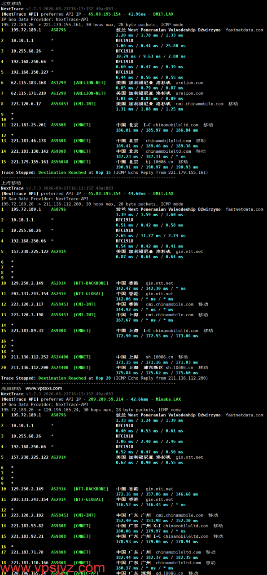Image resolution: width=267 pixels, height=575 pixels.
Task: Select hop IP 223.120.3.198
Action: click(x=27, y=315)
